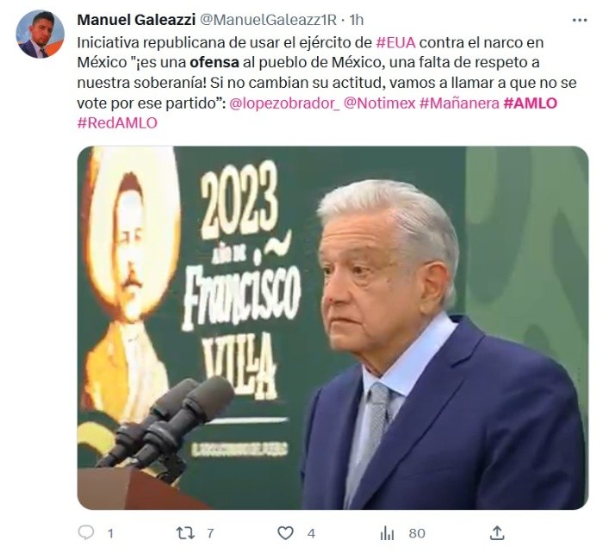Open the #EUA hashtag
This screenshot has width=603, height=553.
pyautogui.click(x=395, y=42)
